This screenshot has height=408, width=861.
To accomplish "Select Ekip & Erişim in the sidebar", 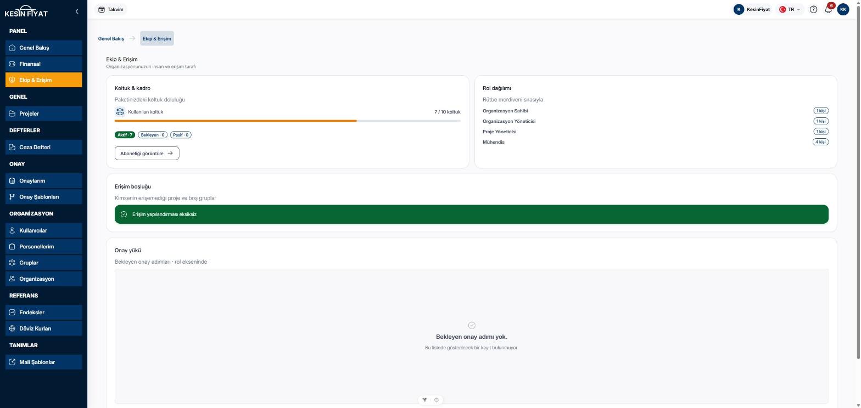I will point(44,80).
